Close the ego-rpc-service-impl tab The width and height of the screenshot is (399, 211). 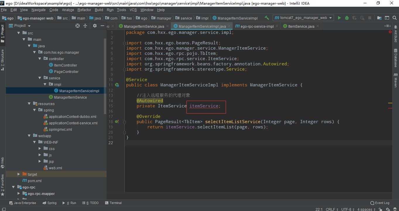(277, 26)
